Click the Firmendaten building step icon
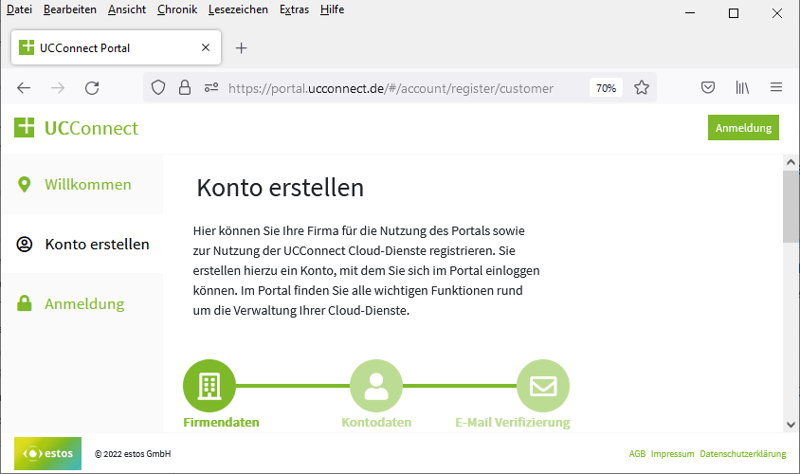 pyautogui.click(x=209, y=386)
